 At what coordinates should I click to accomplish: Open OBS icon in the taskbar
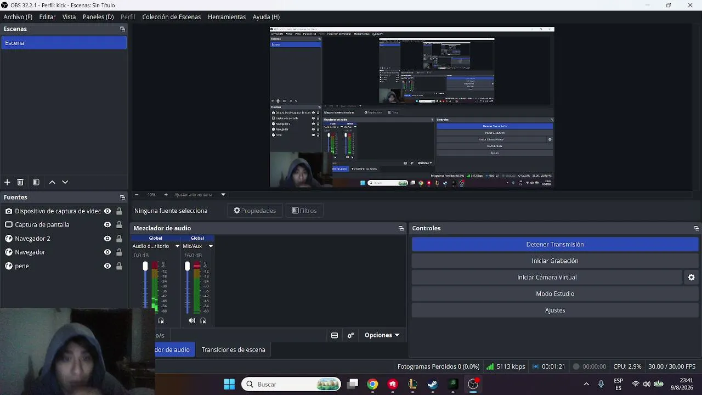pyautogui.click(x=473, y=384)
